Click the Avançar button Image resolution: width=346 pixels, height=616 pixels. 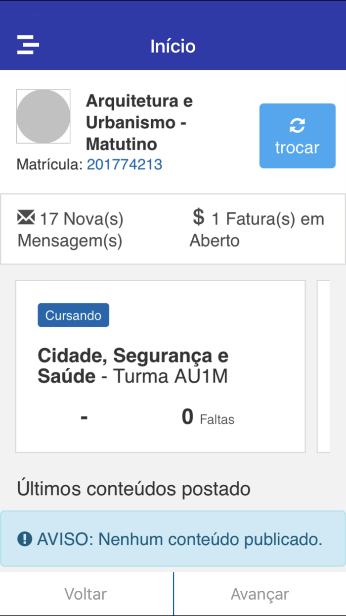(259, 593)
